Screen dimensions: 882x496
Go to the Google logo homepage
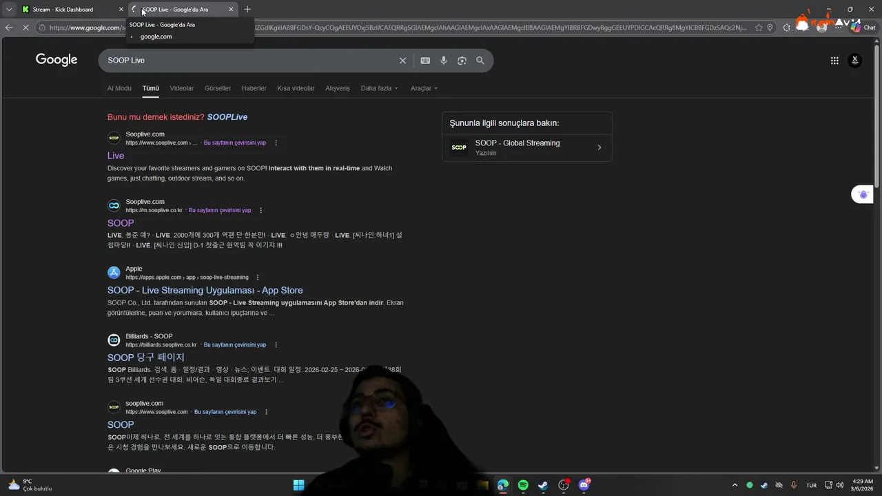[57, 60]
